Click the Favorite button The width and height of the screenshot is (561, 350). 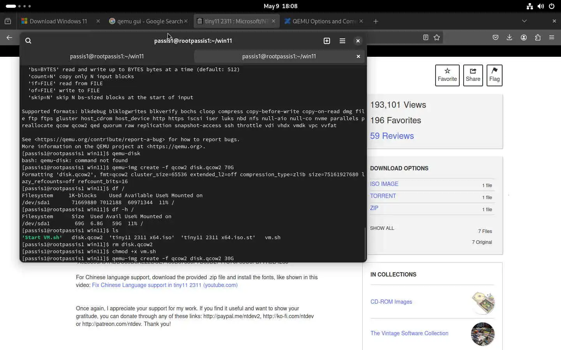click(447, 75)
